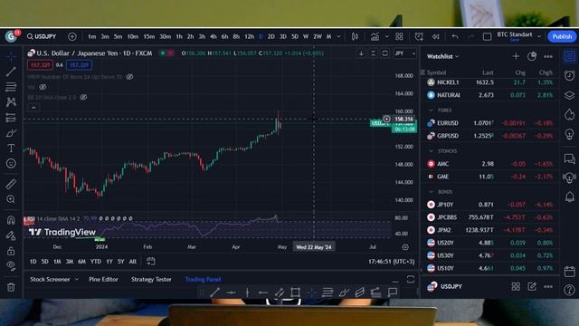Open the USDJPY symbol search field
The image size is (579, 326).
pyautogui.click(x=42, y=36)
